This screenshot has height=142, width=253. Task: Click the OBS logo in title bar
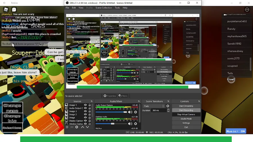[67, 3]
